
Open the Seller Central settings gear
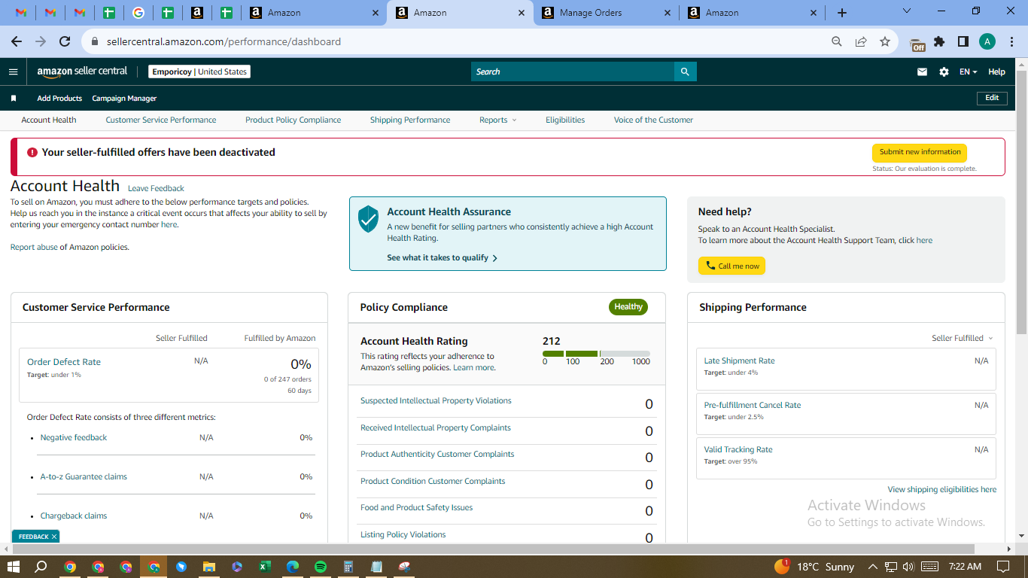[x=944, y=72]
